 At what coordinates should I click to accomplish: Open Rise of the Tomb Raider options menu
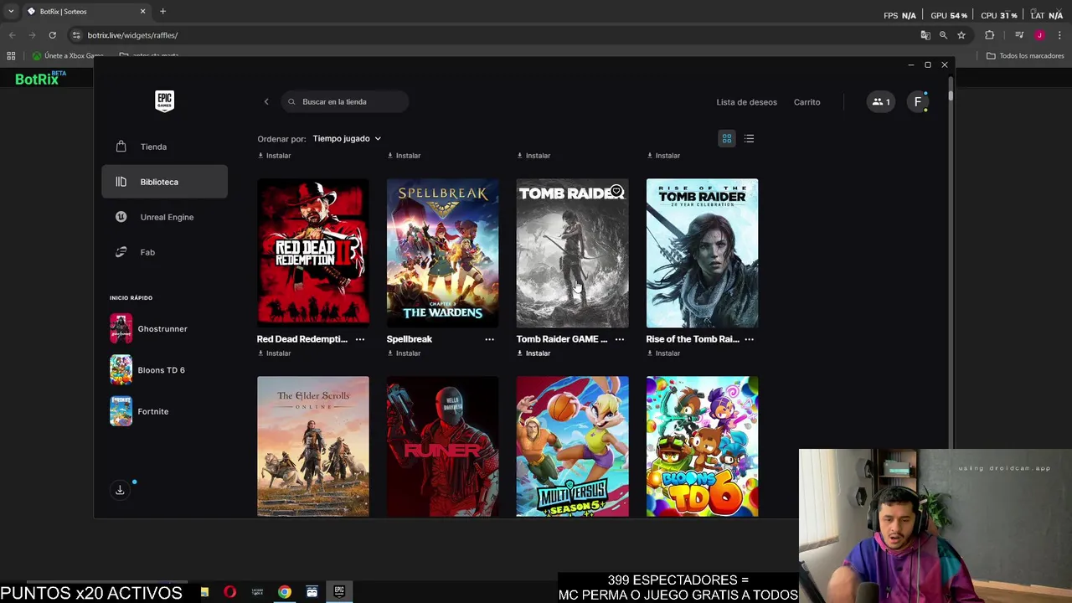point(750,339)
